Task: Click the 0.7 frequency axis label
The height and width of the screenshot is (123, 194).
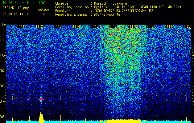Action: (x=3, y=101)
